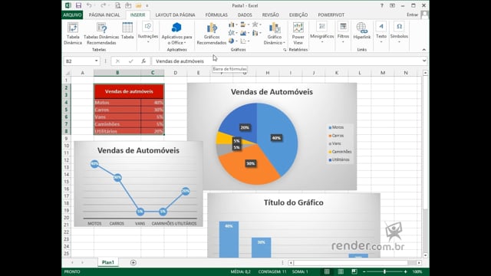Open the Minigráficos sparklines menu
491x276 pixels.
(322, 32)
